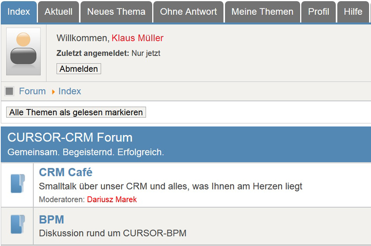This screenshot has height=246, width=371.
Task: Open the Hilfe tab
Action: [353, 12]
